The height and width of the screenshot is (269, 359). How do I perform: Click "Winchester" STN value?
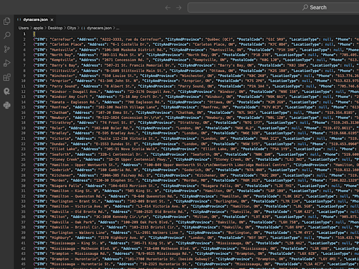point(62,76)
